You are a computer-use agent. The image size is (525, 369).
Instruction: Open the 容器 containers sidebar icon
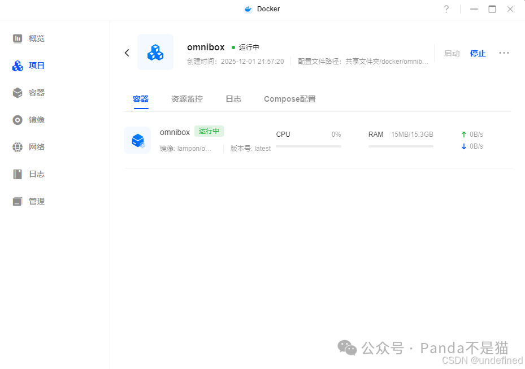(18, 93)
